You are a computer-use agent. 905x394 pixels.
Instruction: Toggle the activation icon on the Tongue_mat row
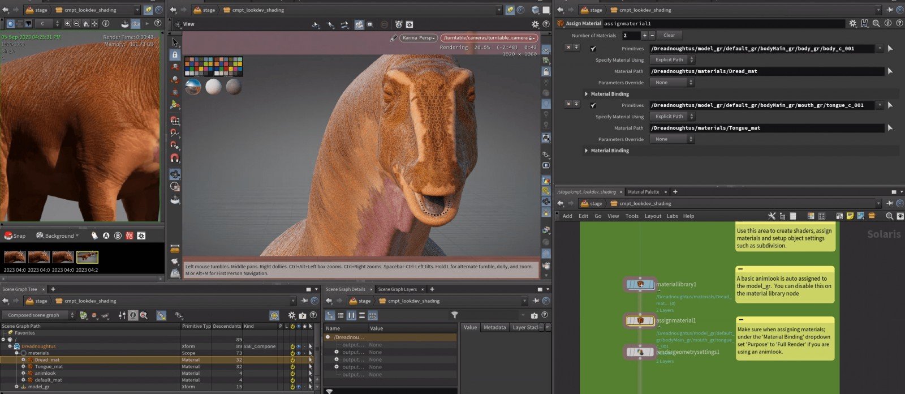292,367
